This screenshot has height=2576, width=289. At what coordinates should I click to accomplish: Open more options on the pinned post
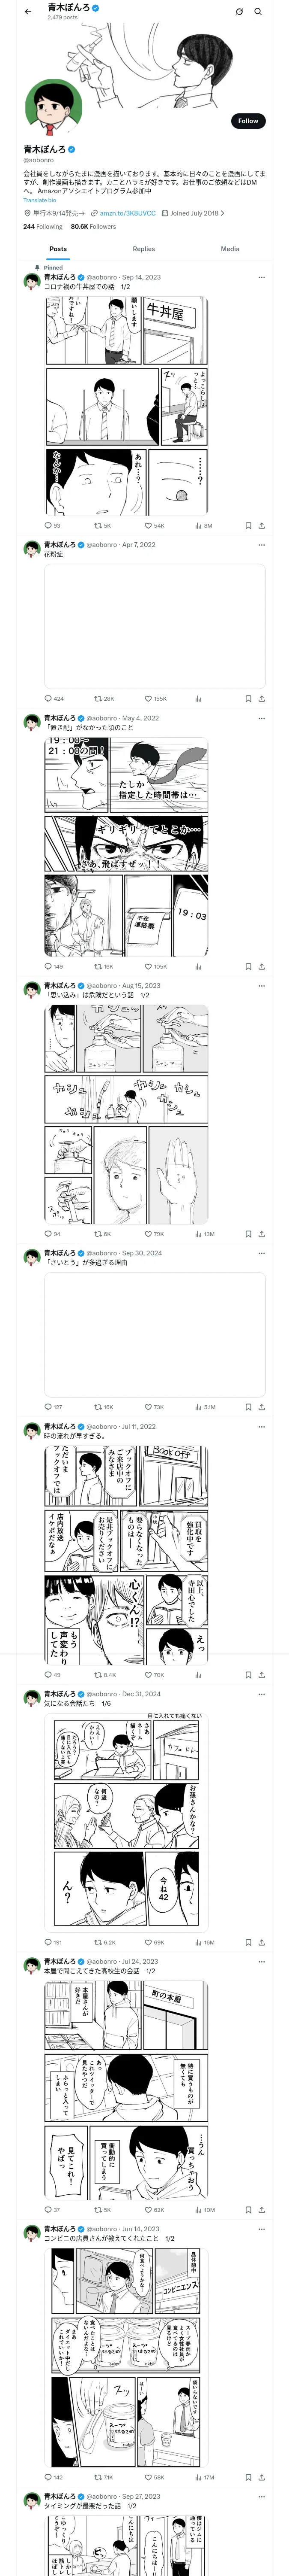[x=261, y=277]
